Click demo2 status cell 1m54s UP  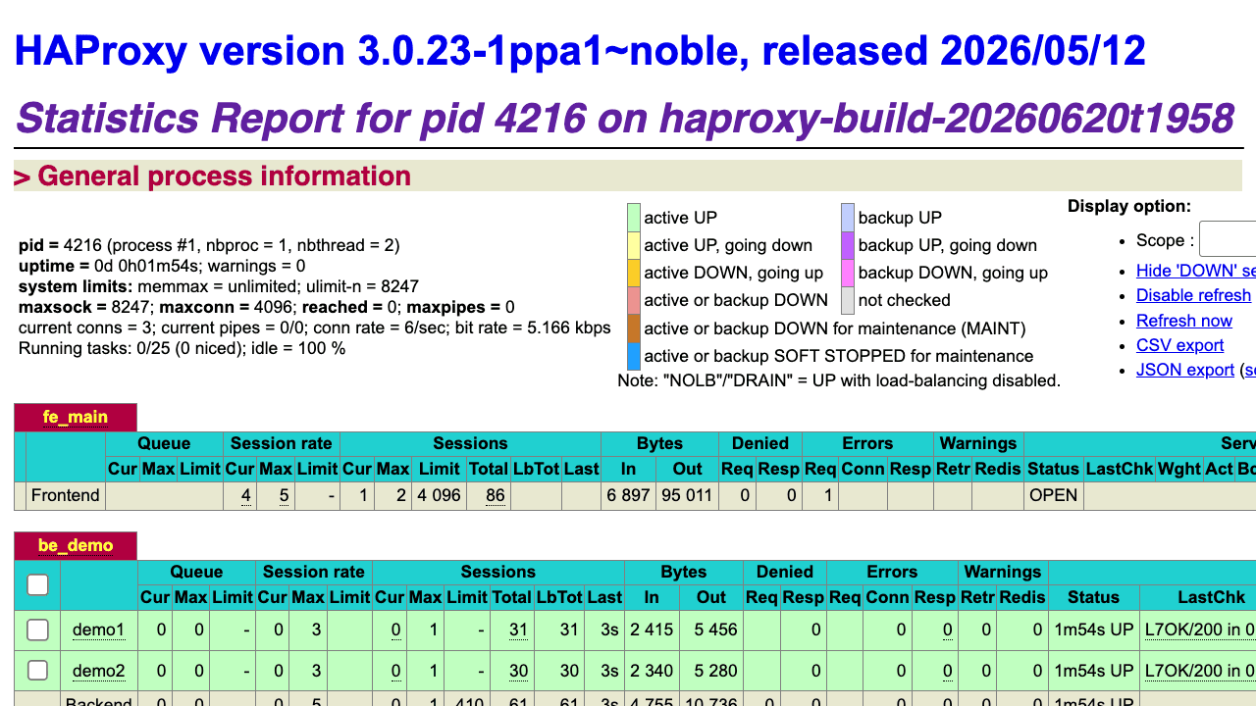point(1093,671)
